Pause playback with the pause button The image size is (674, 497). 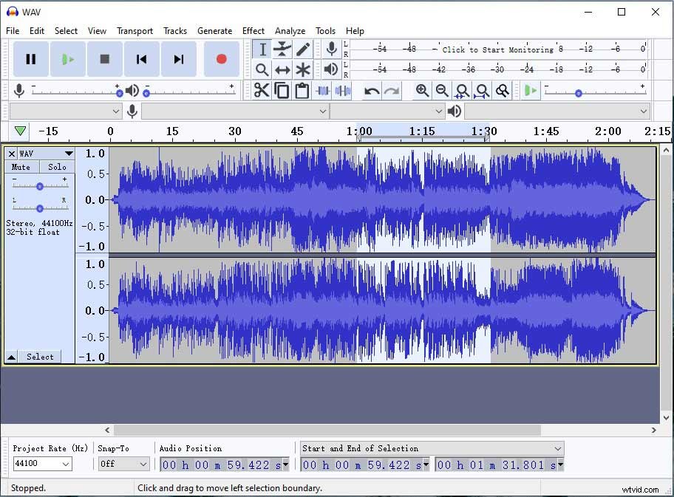pos(30,59)
